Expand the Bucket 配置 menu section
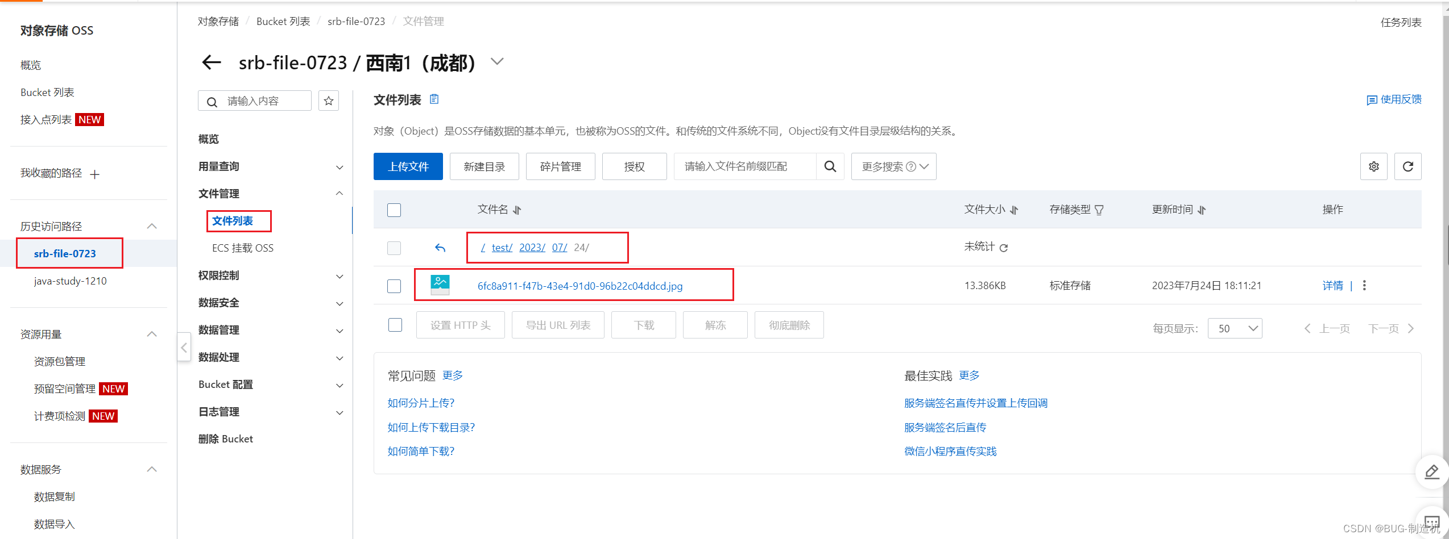The image size is (1449, 539). pos(340,386)
